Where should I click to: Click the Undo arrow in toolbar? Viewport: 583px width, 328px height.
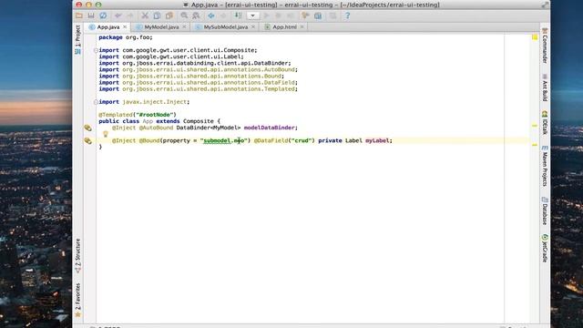pos(118,15)
